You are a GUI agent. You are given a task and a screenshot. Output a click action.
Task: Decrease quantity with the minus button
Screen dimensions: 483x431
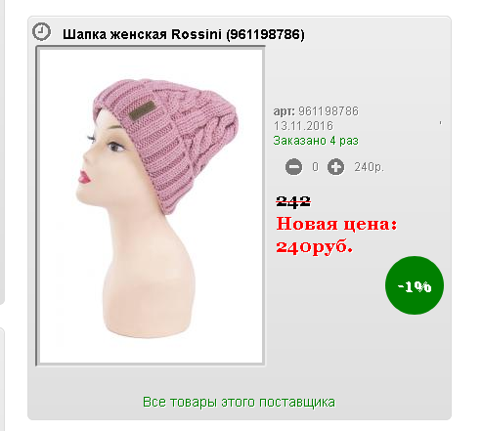(x=293, y=167)
